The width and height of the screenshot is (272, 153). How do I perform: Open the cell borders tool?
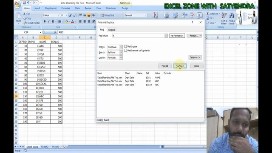[59, 22]
